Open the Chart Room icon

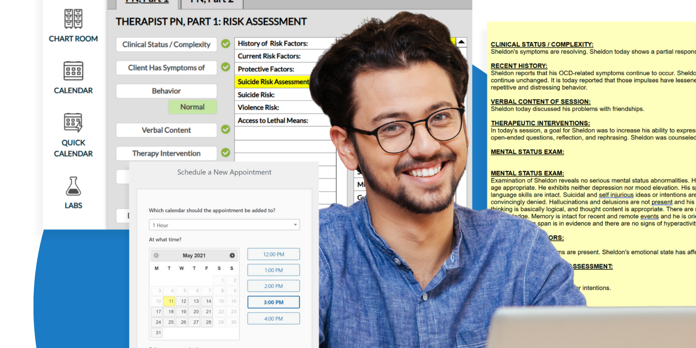[73, 19]
